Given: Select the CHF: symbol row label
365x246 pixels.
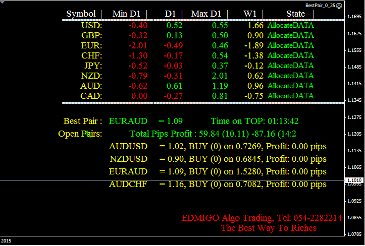Looking at the screenshot, I should (x=91, y=55).
